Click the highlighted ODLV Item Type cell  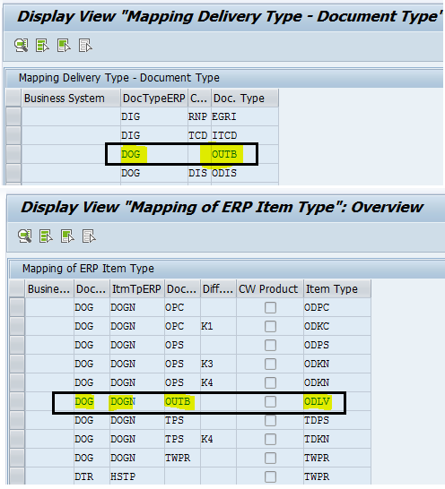(317, 401)
